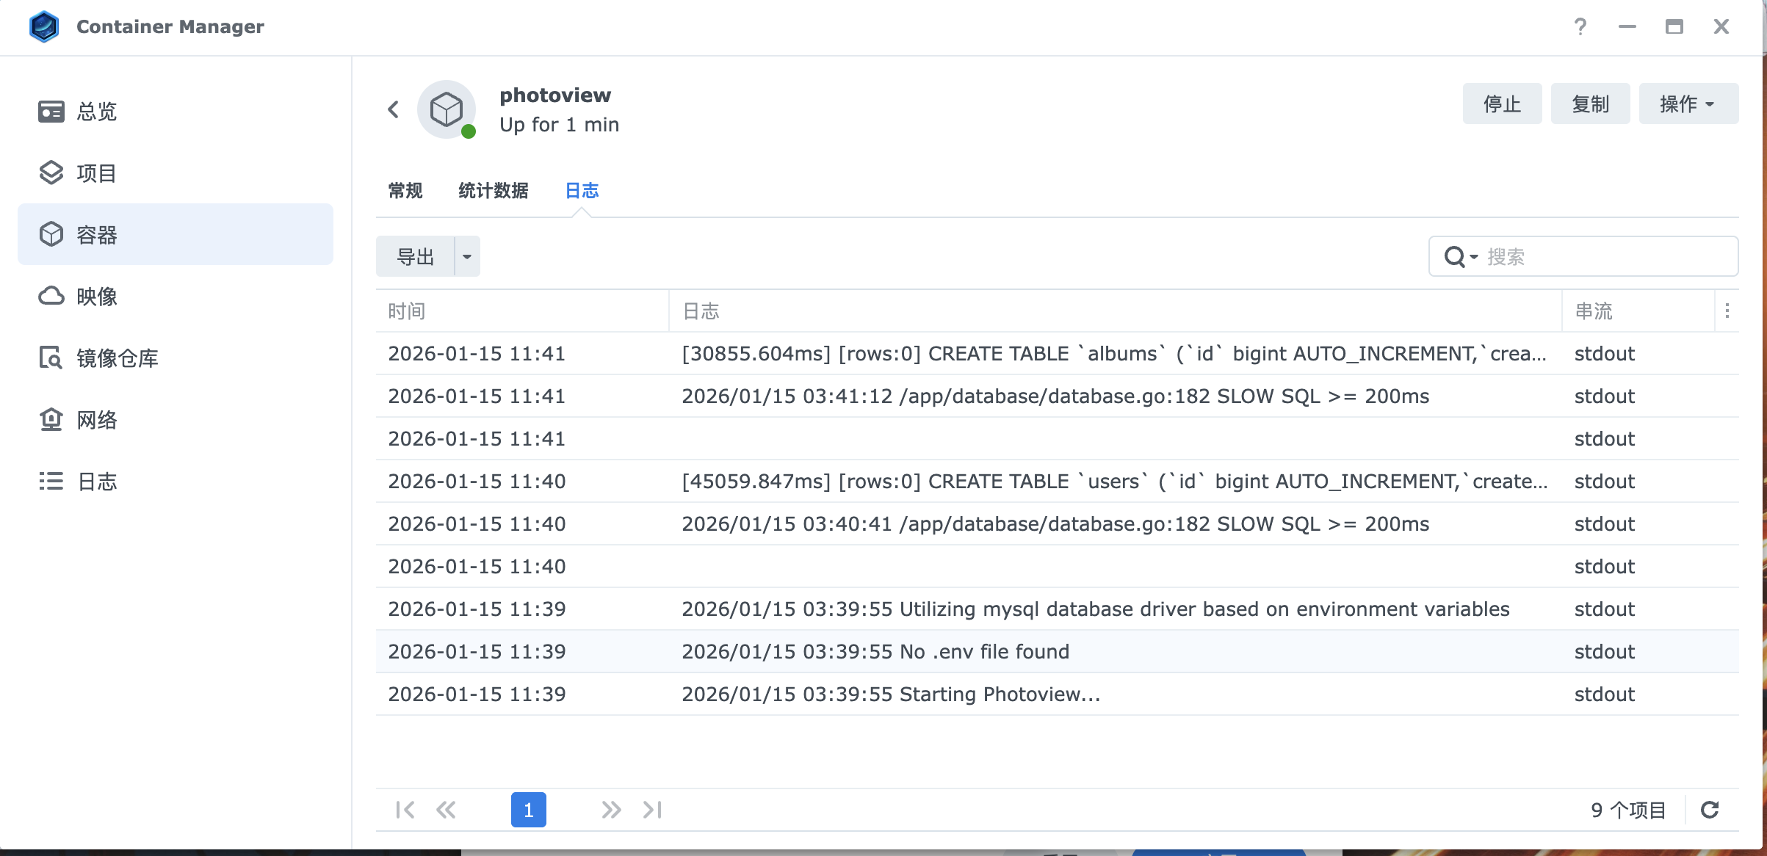Refresh the log list

pyautogui.click(x=1710, y=810)
